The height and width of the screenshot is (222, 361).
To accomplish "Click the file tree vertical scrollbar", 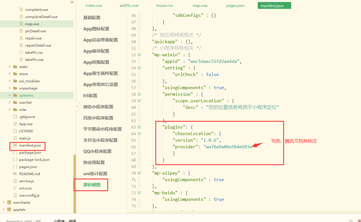I will pyautogui.click(x=75, y=184).
